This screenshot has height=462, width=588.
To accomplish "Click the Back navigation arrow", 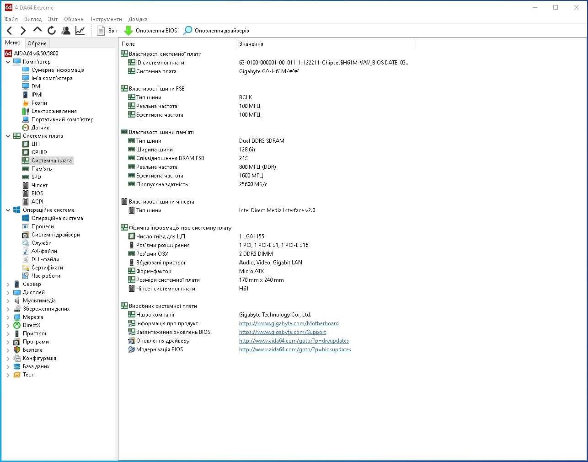I will coord(10,31).
